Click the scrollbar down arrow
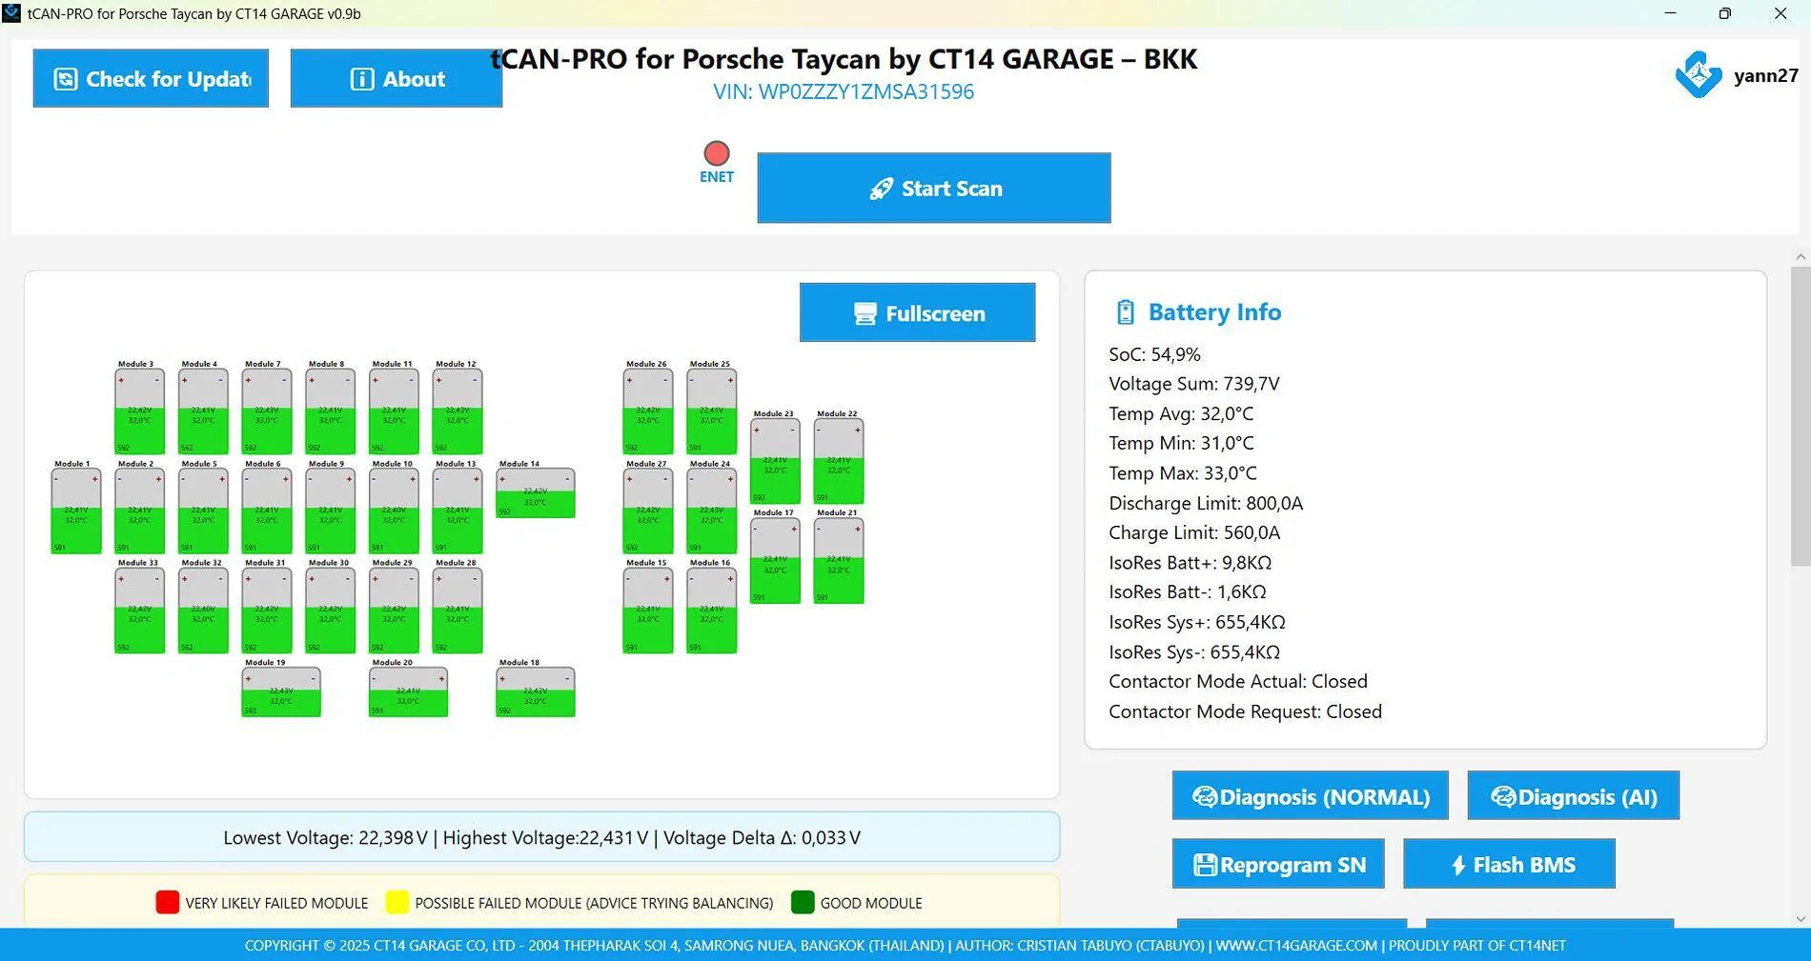1811x961 pixels. coord(1801,919)
